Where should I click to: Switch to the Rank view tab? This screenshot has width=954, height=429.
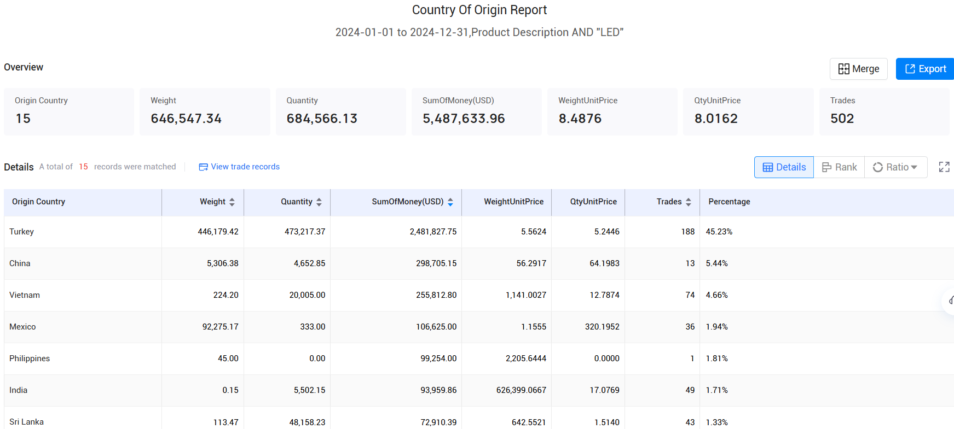coord(839,167)
